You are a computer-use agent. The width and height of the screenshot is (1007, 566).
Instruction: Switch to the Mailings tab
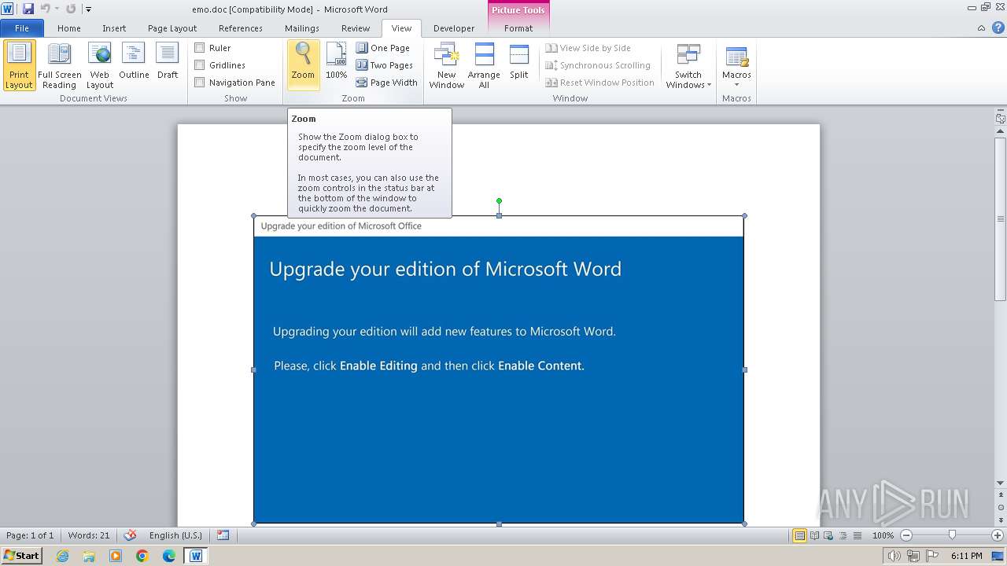(302, 28)
